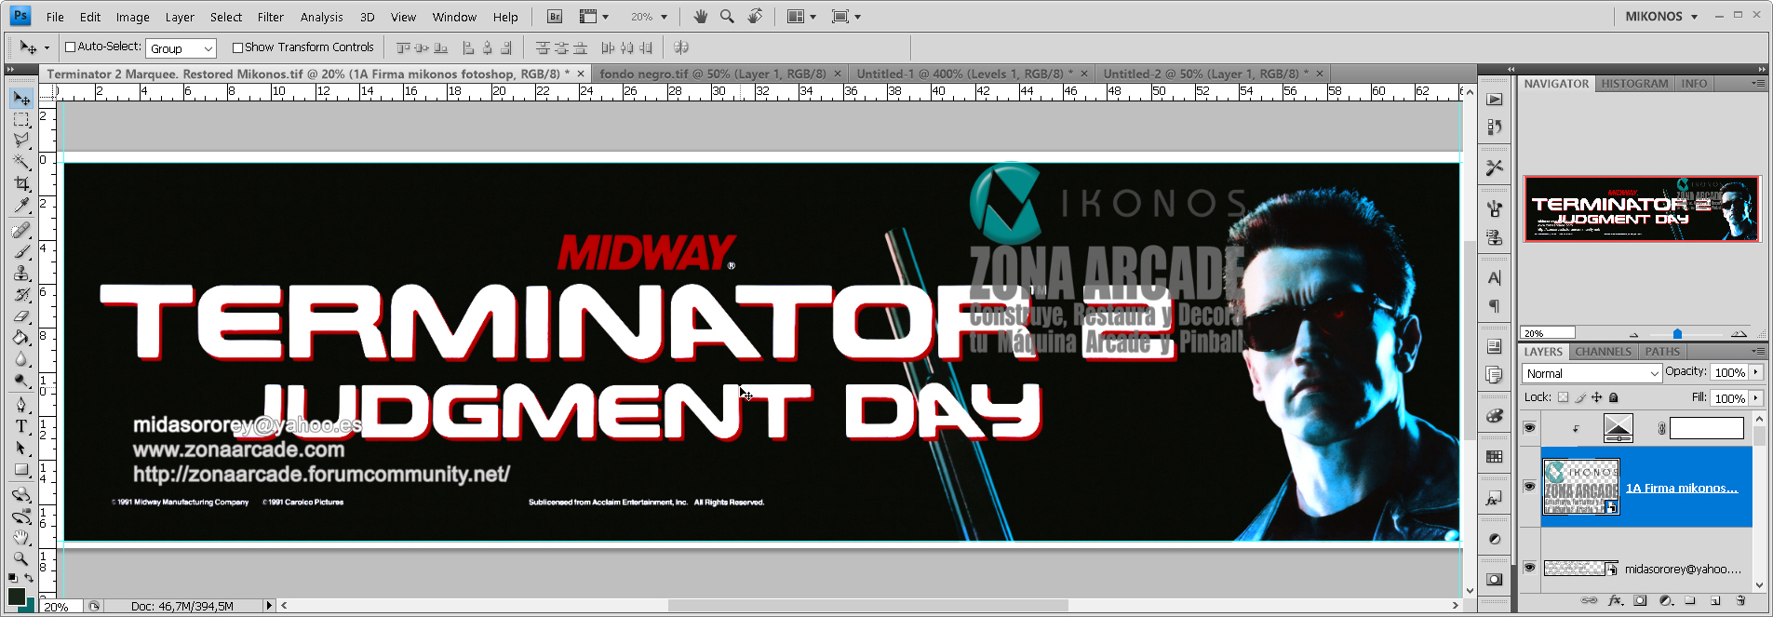Click the delete layer trash icon
The width and height of the screenshot is (1773, 617).
1740,600
